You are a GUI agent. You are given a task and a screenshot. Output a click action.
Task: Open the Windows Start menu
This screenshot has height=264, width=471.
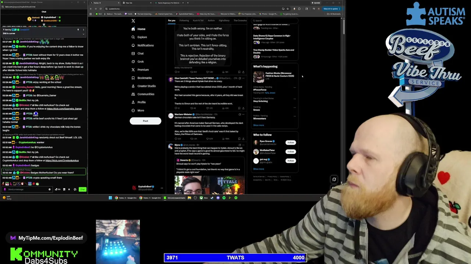click(x=110, y=198)
